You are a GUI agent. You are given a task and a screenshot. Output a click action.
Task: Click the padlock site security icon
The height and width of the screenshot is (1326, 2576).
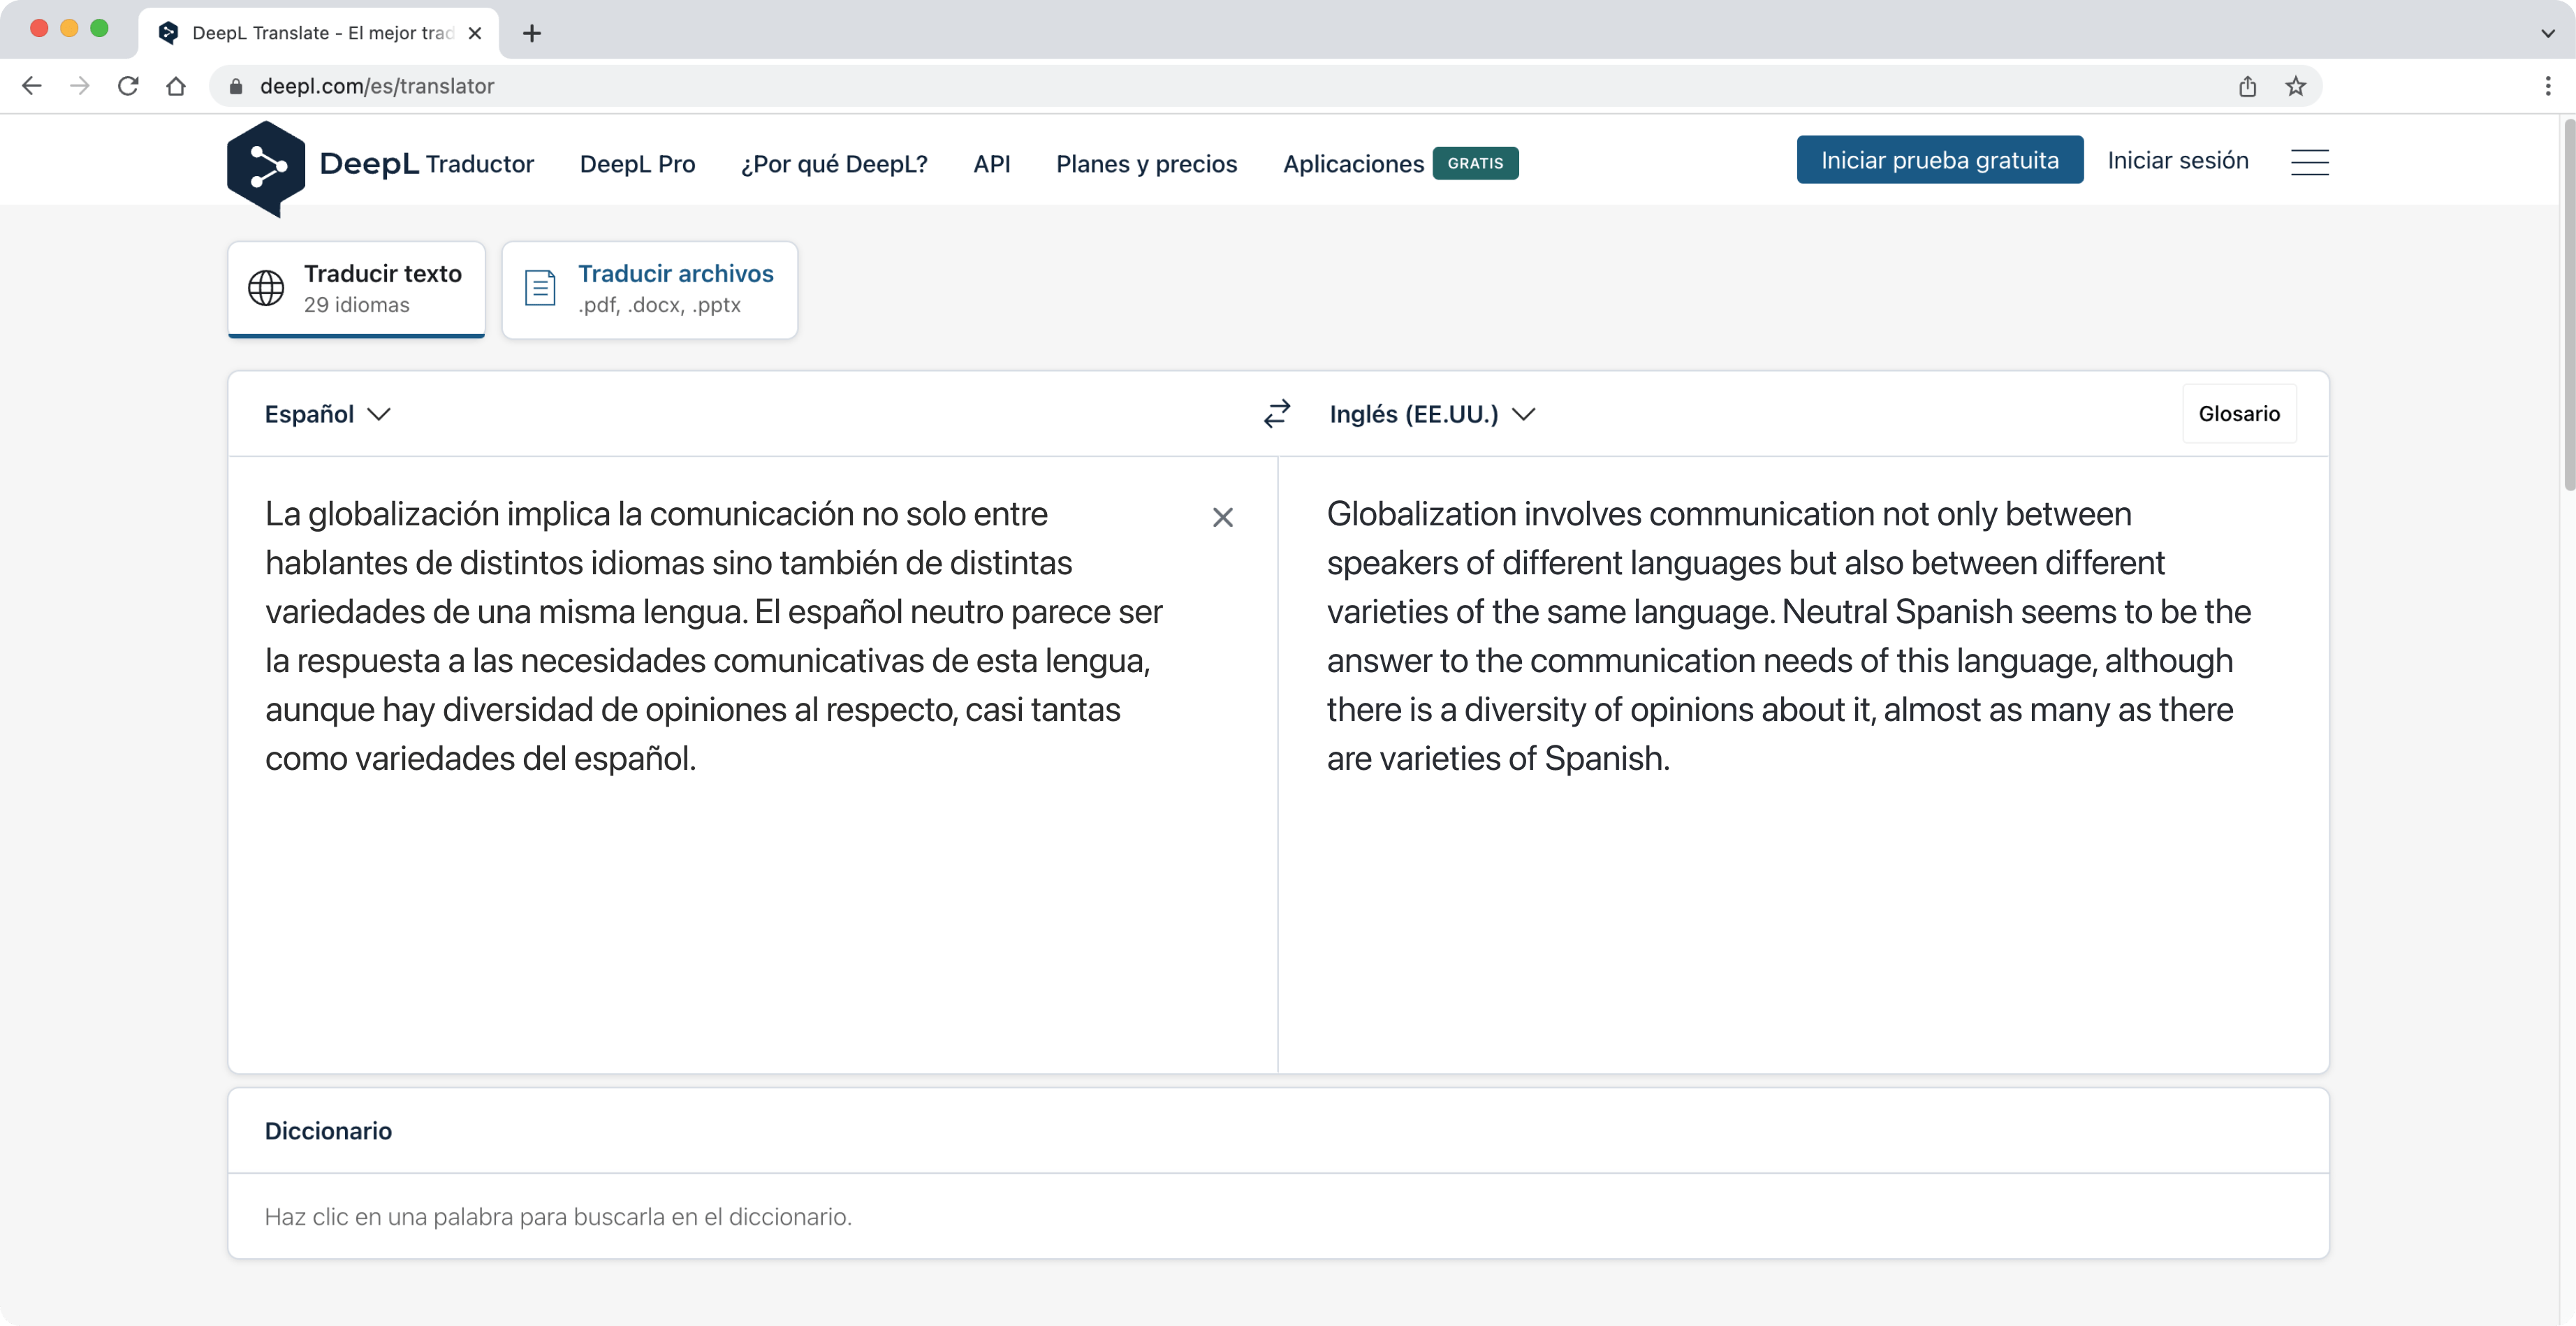236,86
